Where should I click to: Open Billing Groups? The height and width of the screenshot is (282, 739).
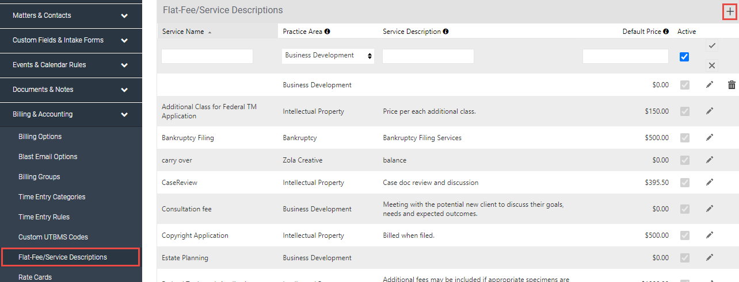coord(39,177)
